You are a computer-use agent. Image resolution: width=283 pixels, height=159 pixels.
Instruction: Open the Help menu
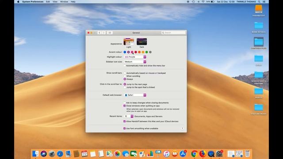tap(73, 2)
